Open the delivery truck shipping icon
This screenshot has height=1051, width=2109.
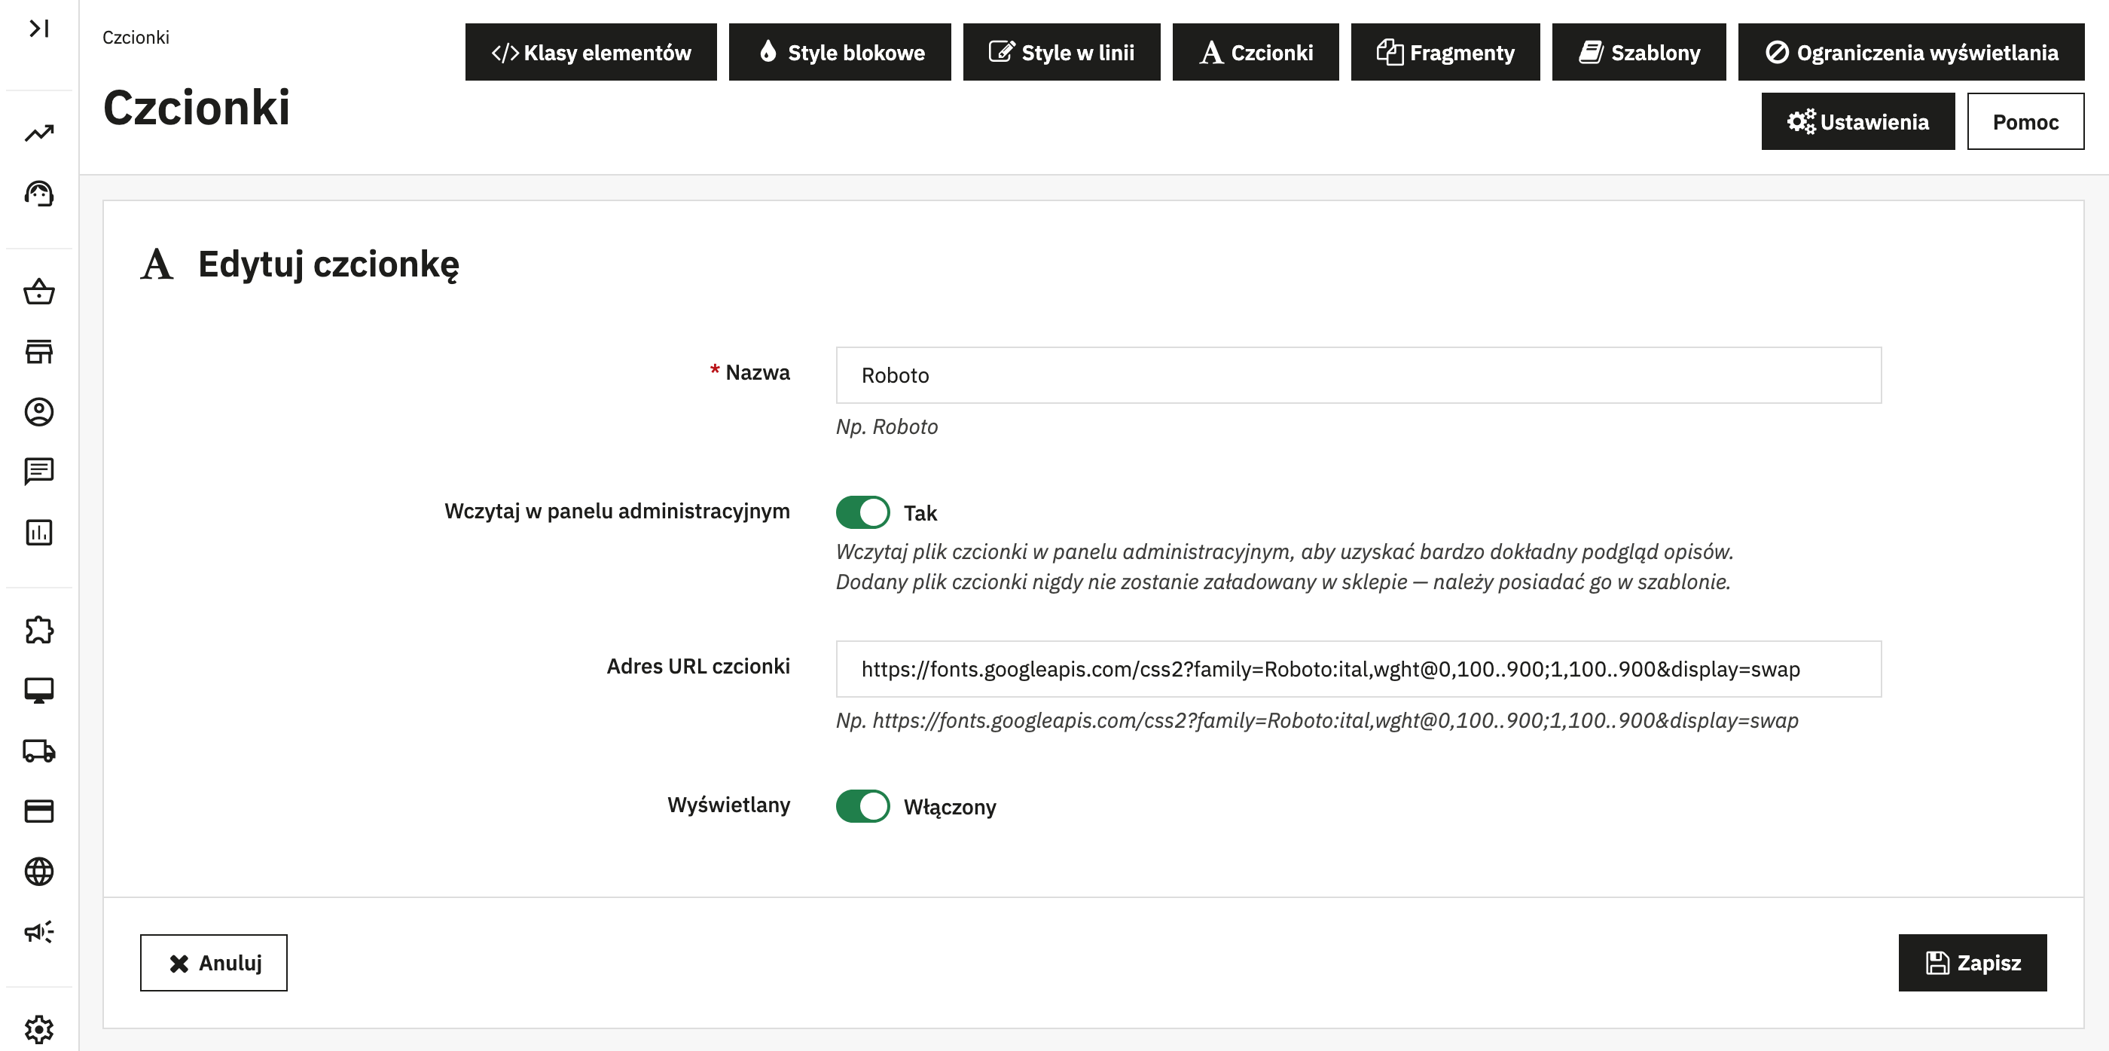tap(38, 750)
